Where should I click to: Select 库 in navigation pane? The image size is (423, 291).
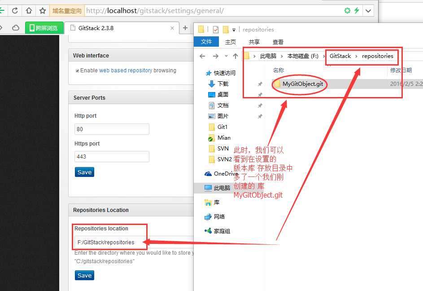point(216,203)
